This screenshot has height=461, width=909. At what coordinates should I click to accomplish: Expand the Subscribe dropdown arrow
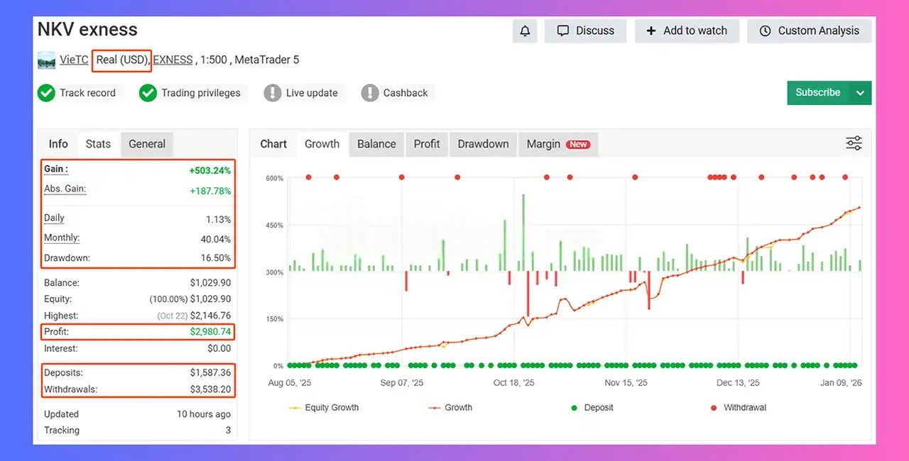pyautogui.click(x=860, y=93)
